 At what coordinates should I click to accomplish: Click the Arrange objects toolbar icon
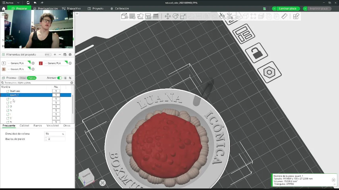click(148, 16)
